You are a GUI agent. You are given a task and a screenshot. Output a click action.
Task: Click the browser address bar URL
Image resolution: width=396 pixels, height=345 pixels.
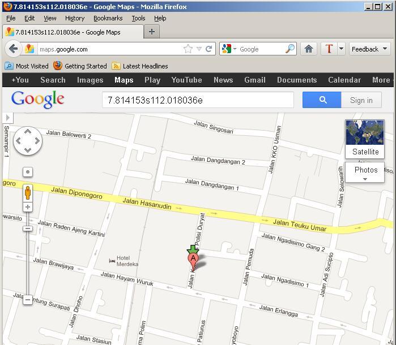pyautogui.click(x=110, y=49)
